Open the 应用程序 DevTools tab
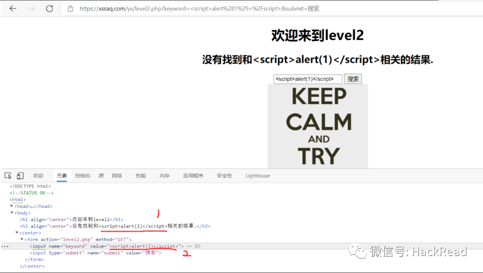The image size is (483, 273). coord(193,176)
